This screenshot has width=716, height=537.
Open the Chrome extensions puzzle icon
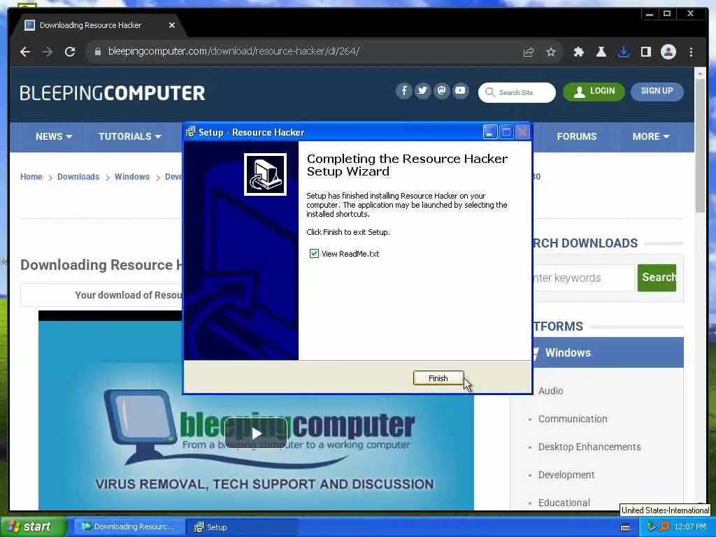(578, 52)
